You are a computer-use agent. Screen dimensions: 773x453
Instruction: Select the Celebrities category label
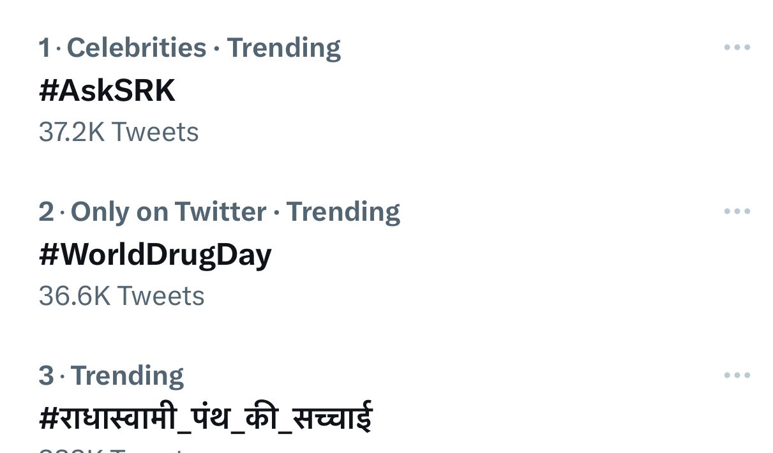(x=137, y=48)
